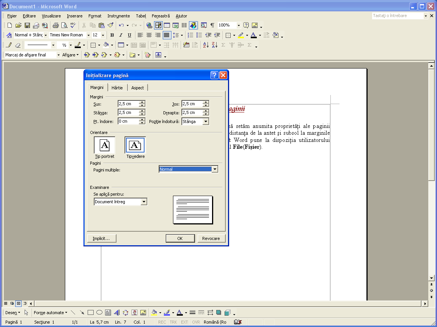Click the Sus margin input field

tap(128, 104)
